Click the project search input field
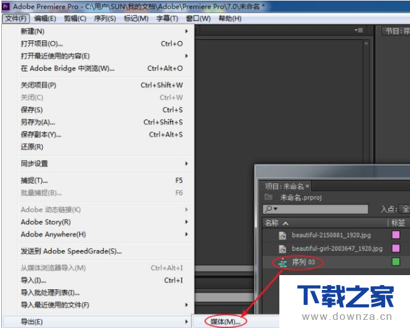The image size is (410, 328). [x=315, y=209]
